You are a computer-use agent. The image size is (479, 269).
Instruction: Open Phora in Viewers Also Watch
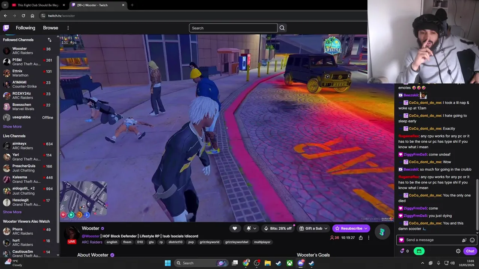pyautogui.click(x=28, y=231)
